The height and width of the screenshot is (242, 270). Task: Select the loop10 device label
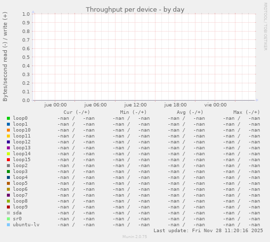(22, 130)
